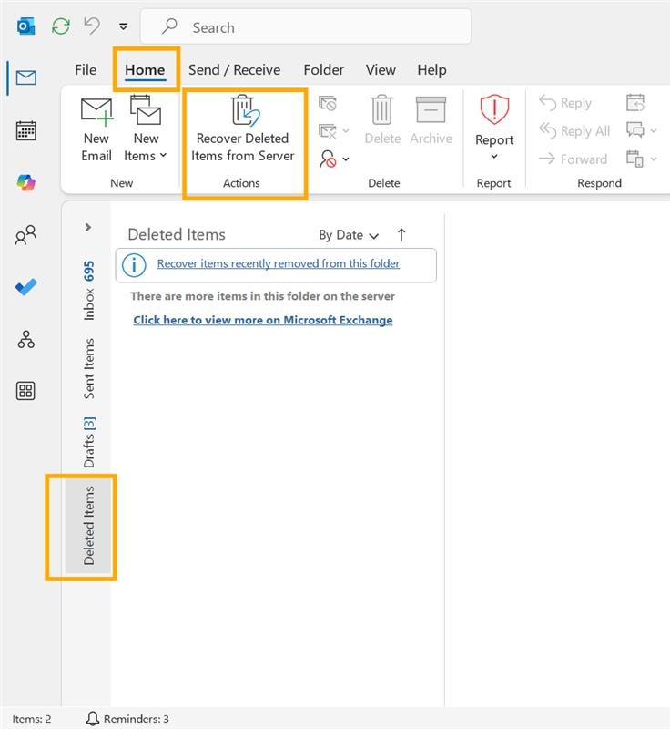Open Mail in the left navigation bar
The height and width of the screenshot is (729, 670).
pos(26,77)
